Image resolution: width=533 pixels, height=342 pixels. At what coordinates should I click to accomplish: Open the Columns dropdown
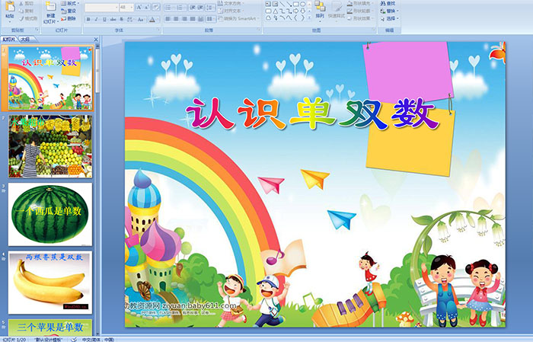pyautogui.click(x=210, y=19)
